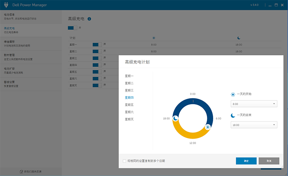Toggle the 星期二 schedule switch

(x=97, y=51)
